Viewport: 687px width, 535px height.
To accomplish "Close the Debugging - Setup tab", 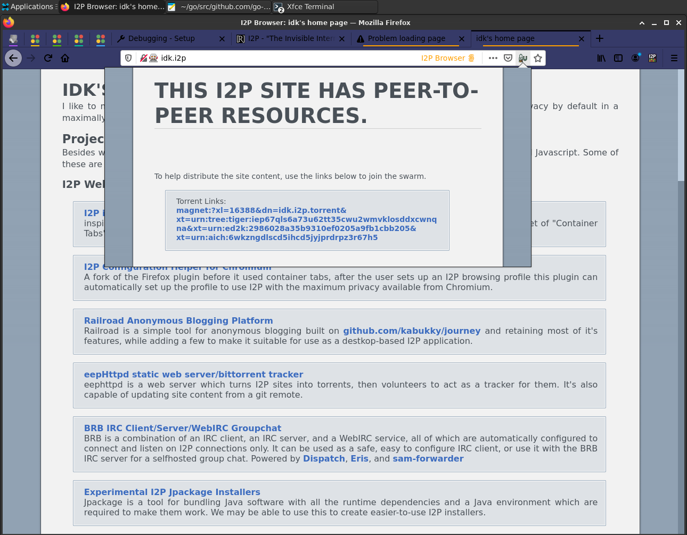I will point(222,39).
